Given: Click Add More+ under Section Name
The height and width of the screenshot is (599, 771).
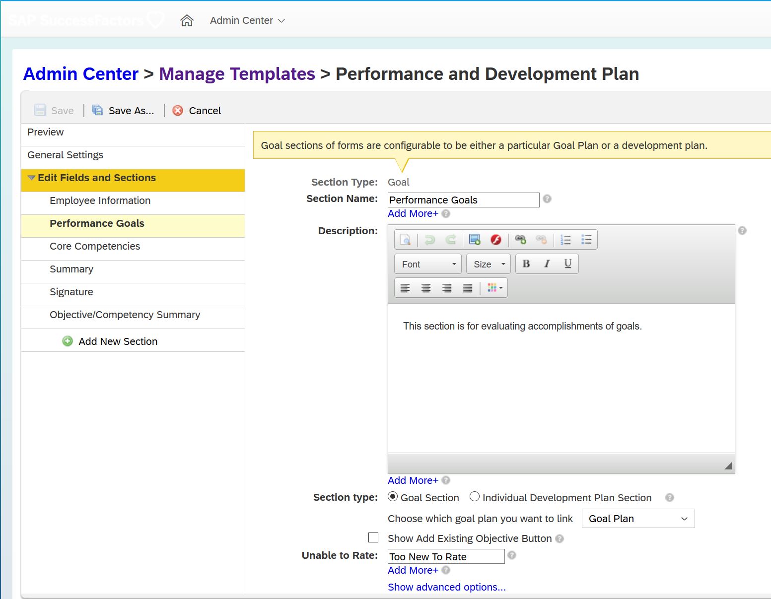Looking at the screenshot, I should coord(413,213).
